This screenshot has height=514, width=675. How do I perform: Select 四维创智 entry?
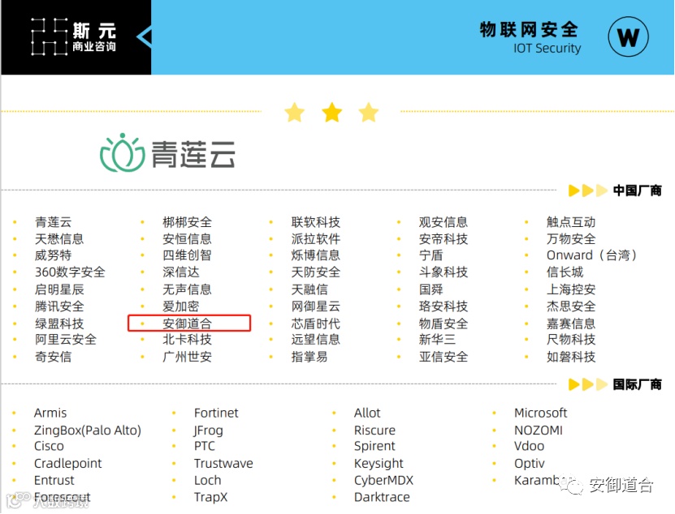188,255
